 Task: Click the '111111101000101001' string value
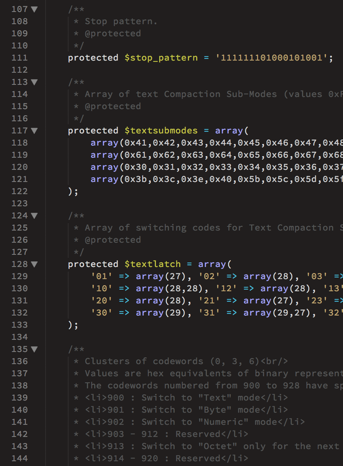[271, 58]
